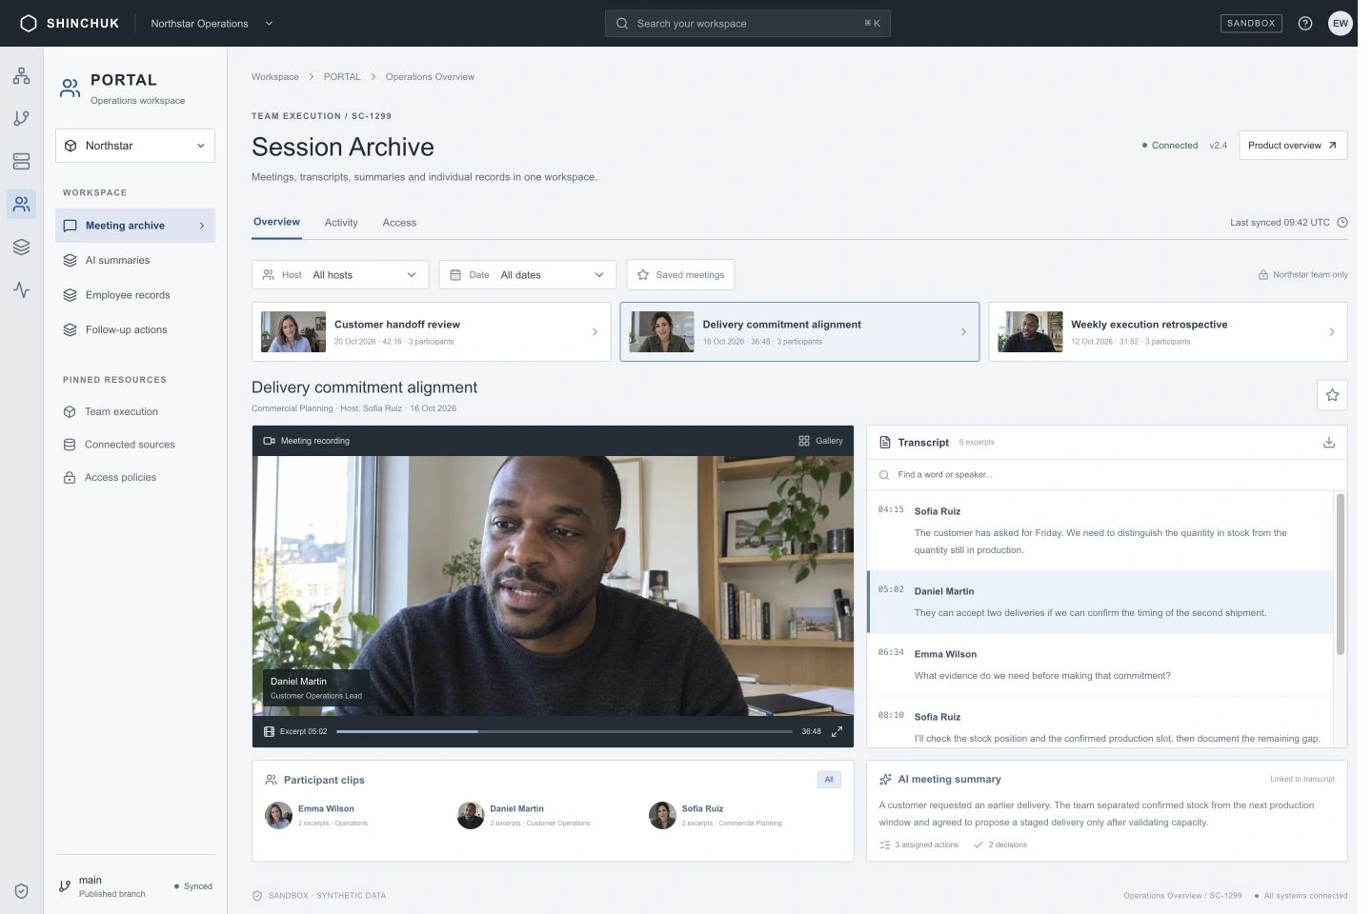Open the Date All dates dropdown
The image size is (1372, 914).
[528, 275]
